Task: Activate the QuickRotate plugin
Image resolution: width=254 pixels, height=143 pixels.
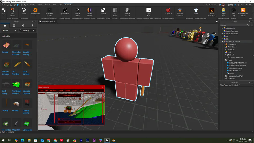Action: tap(65, 11)
